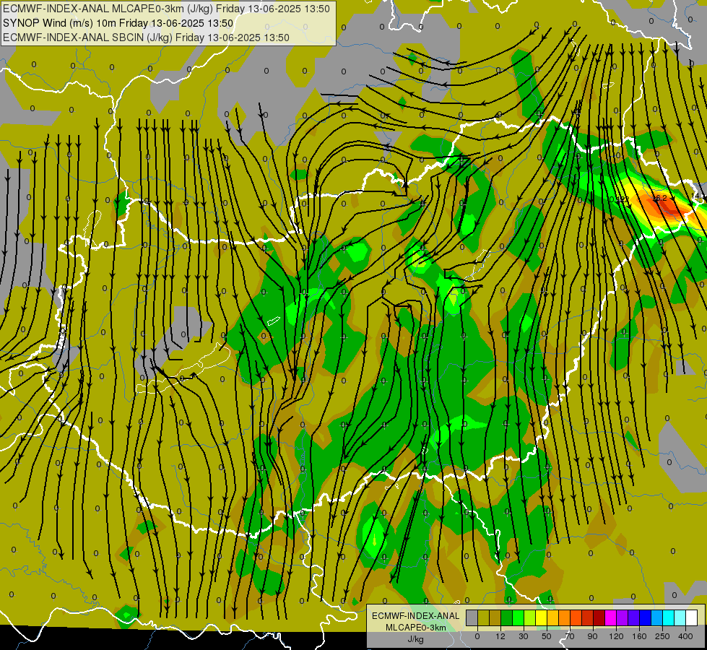Select the sky blue swatch left of 250
Viewport: 707px width, 650px height.
[x=656, y=617]
